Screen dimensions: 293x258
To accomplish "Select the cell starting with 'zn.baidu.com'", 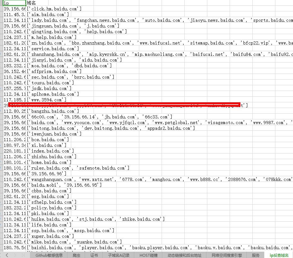I will 160,43.
